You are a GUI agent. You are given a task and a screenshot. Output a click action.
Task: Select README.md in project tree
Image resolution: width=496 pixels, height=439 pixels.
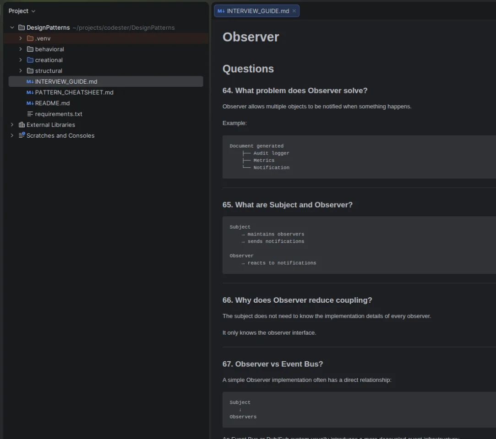click(x=106, y=103)
